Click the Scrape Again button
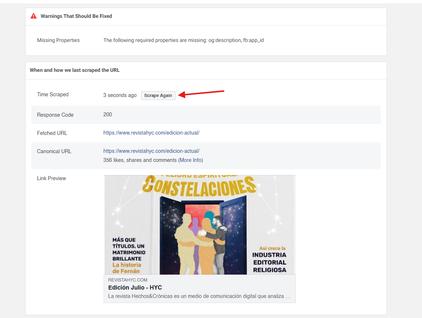Screen dimensions: 422x318 coord(158,96)
